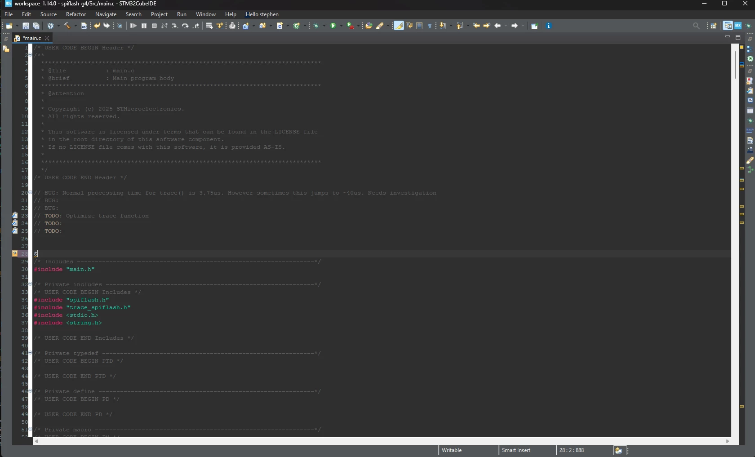Image resolution: width=755 pixels, height=457 pixels.
Task: Click the Problems view icon in right sidebar
Action: 750,81
